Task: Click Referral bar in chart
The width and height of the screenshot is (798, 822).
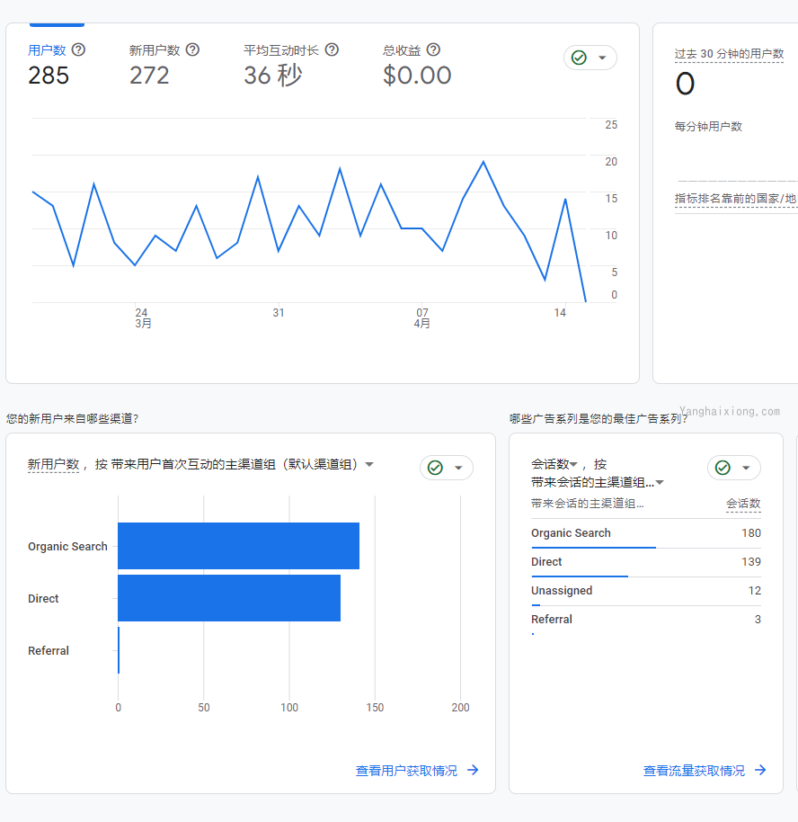Action: coord(119,650)
